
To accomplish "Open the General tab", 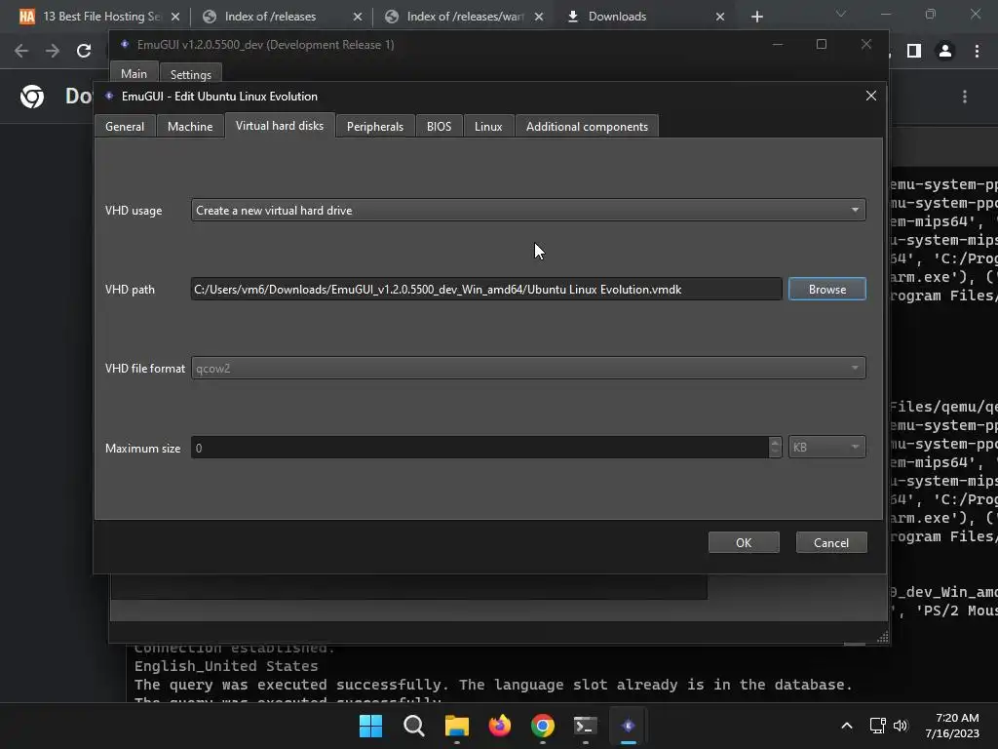I will 125,126.
